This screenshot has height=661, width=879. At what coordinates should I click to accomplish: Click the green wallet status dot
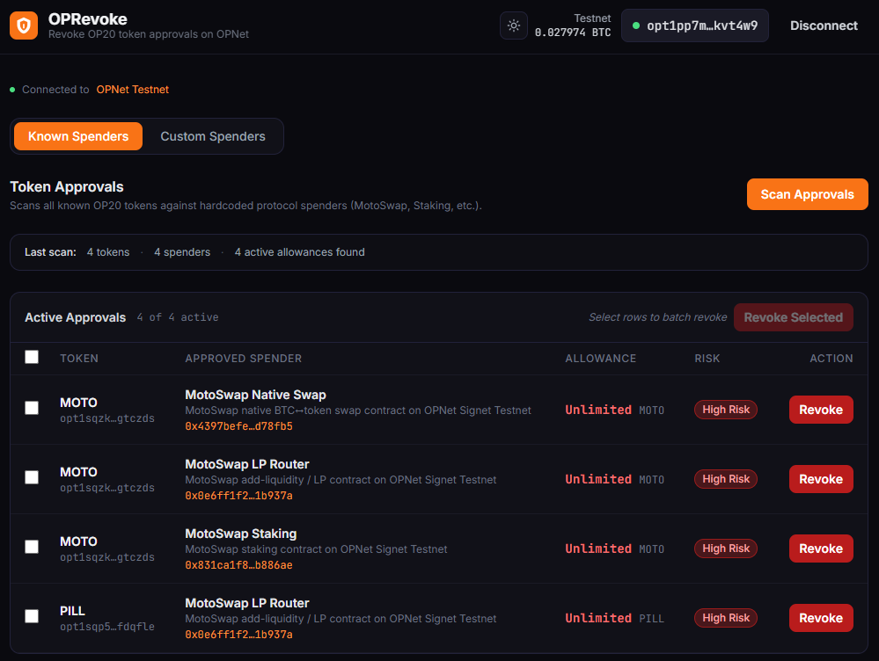click(x=636, y=25)
